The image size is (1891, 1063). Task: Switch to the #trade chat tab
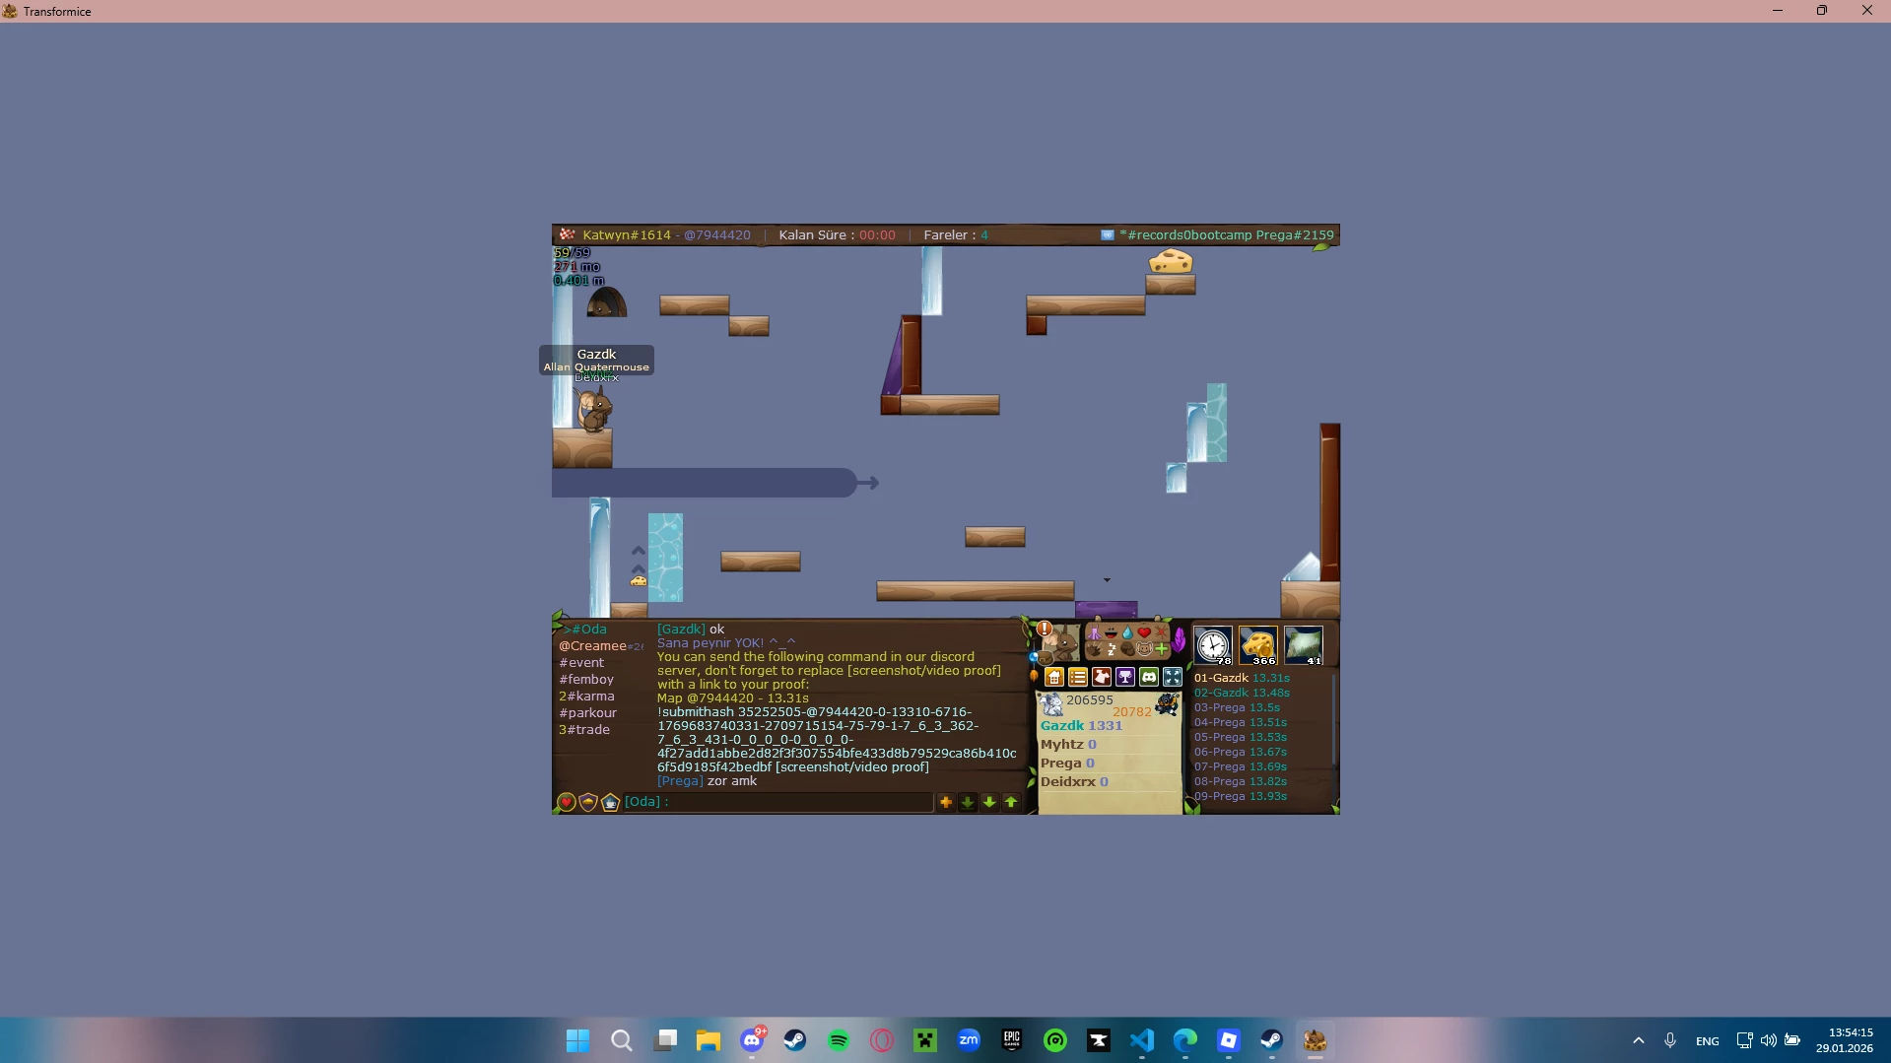coord(584,729)
